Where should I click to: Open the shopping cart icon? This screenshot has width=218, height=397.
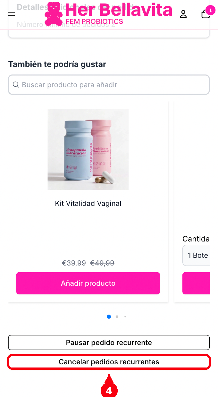click(x=205, y=14)
